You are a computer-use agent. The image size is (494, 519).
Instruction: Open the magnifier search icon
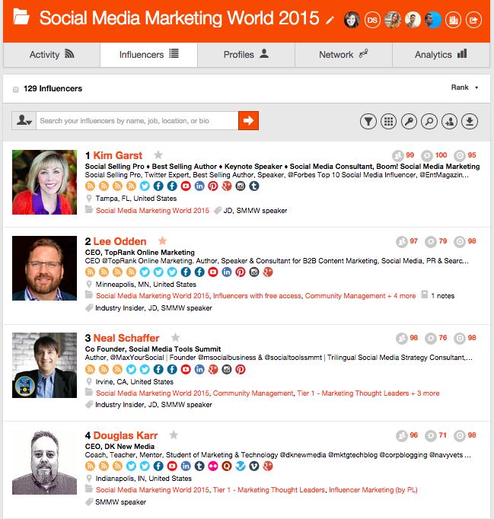pos(429,122)
